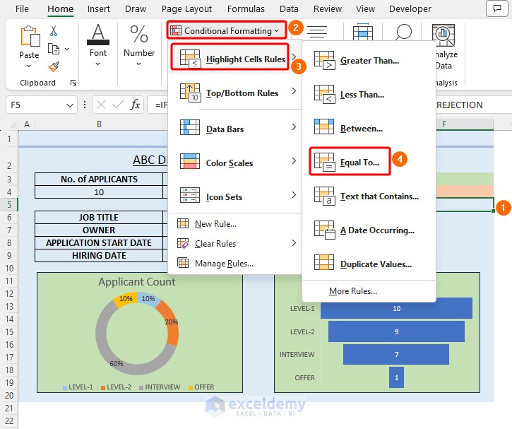Click the magnifier search icon in ribbon
The height and width of the screenshot is (429, 512).
click(x=403, y=32)
